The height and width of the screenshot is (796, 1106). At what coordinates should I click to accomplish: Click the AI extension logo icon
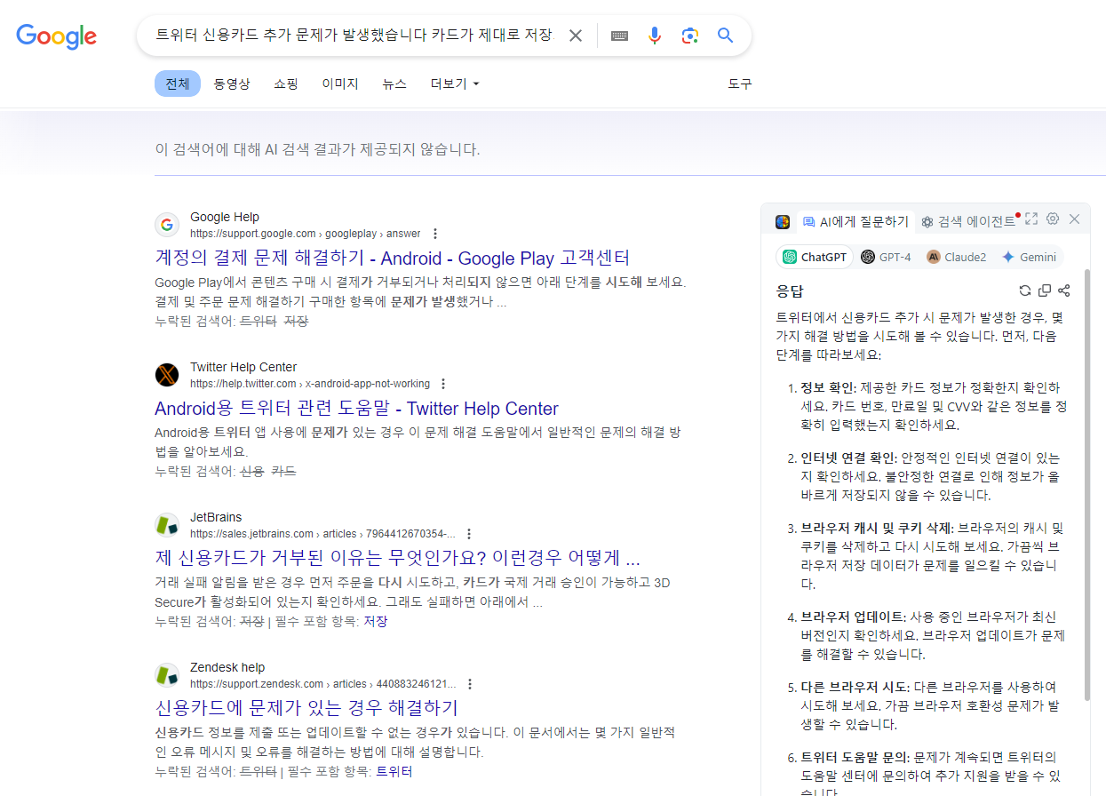[783, 221]
